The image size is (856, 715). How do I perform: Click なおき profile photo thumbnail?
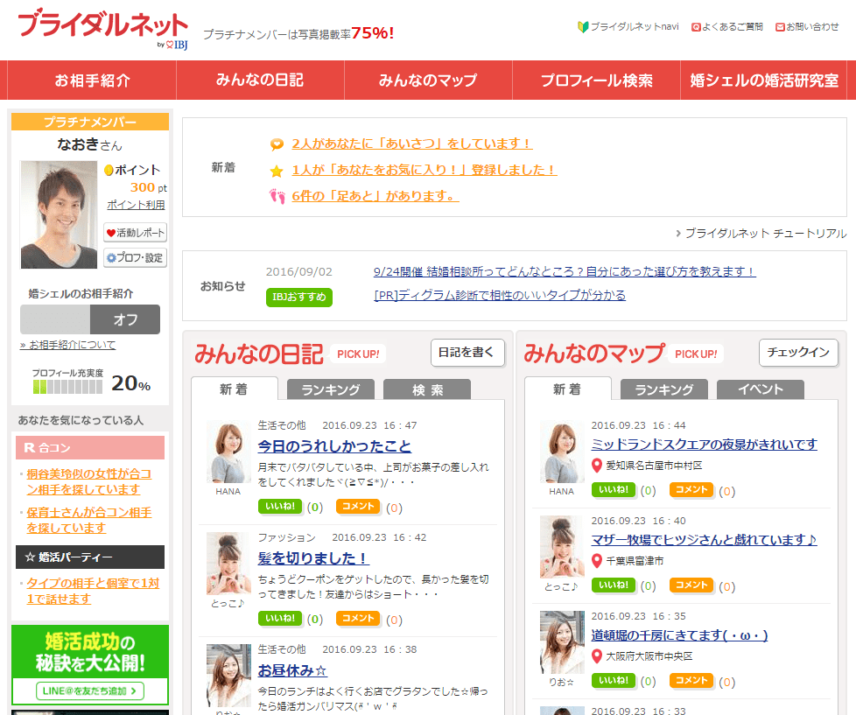(59, 214)
